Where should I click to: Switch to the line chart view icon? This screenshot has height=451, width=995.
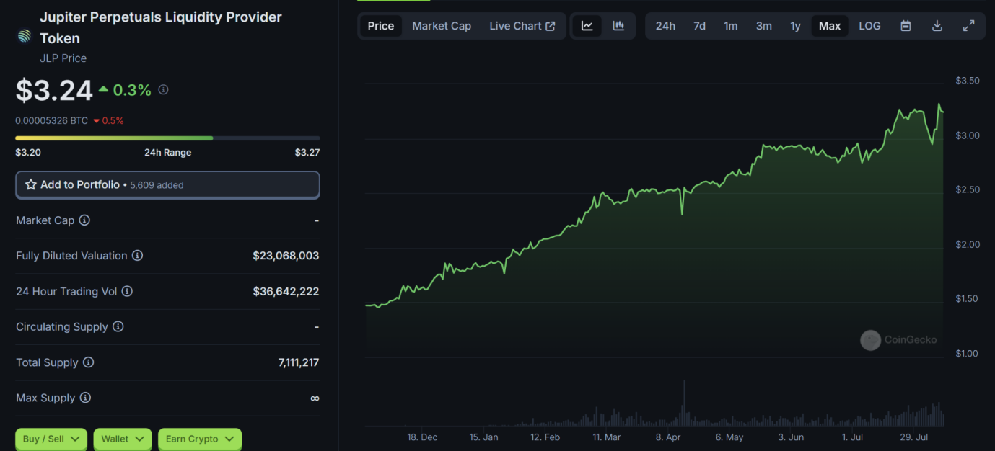587,26
